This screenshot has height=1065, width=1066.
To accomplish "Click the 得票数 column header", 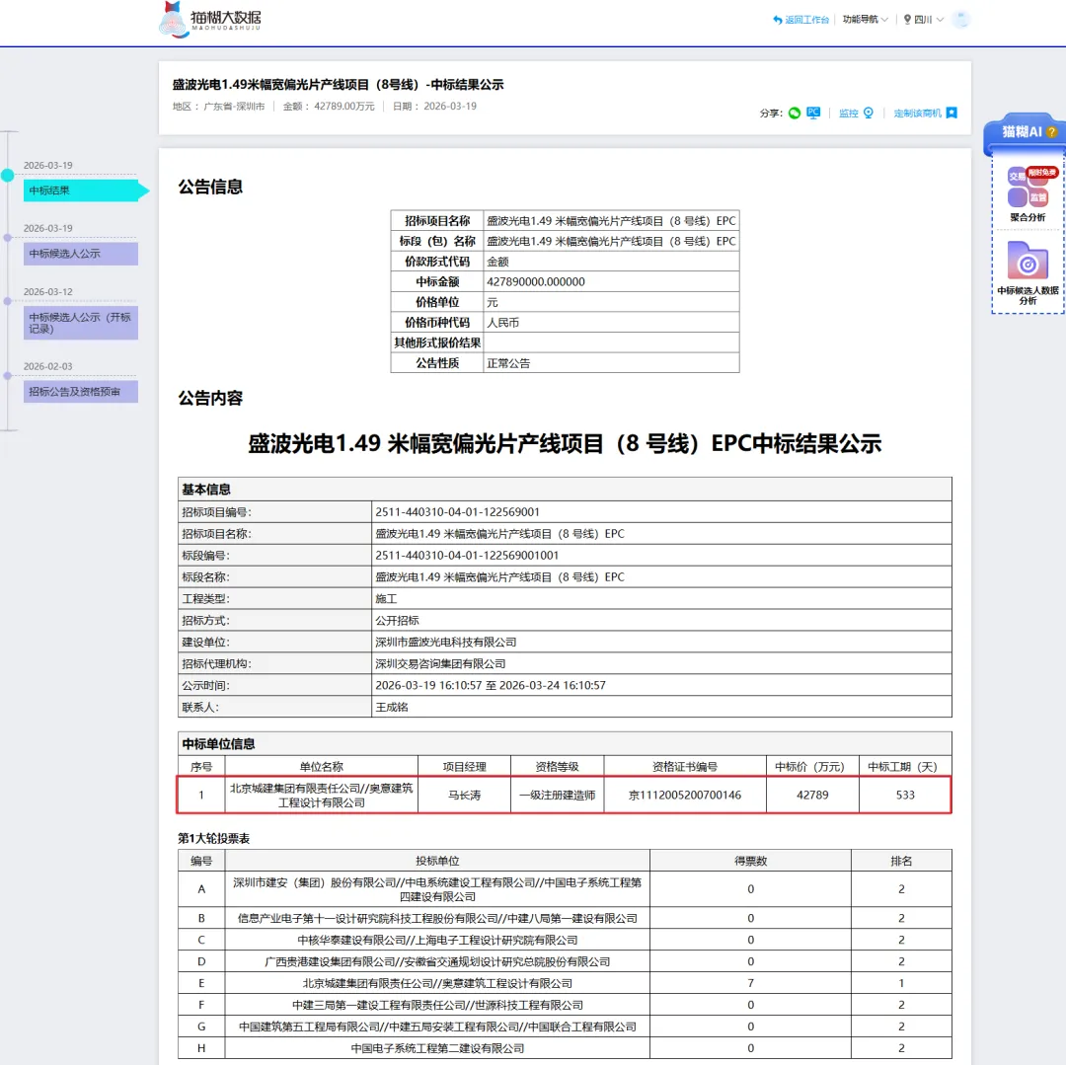I will pos(750,861).
